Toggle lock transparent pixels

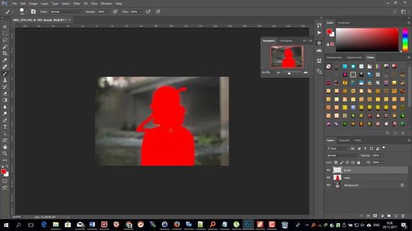[x=336, y=162]
